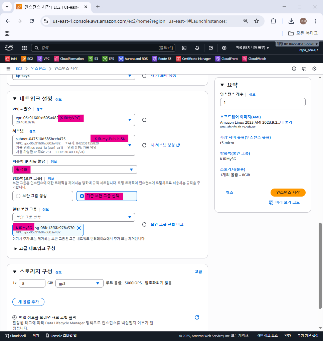Open S3 service shortcut
The height and width of the screenshot is (341, 323).
(x=93, y=59)
